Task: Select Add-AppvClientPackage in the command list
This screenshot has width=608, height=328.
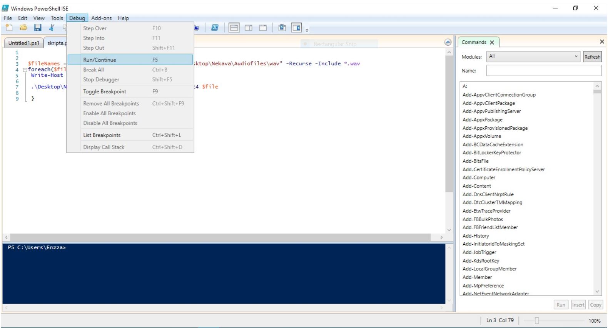Action: click(x=489, y=103)
